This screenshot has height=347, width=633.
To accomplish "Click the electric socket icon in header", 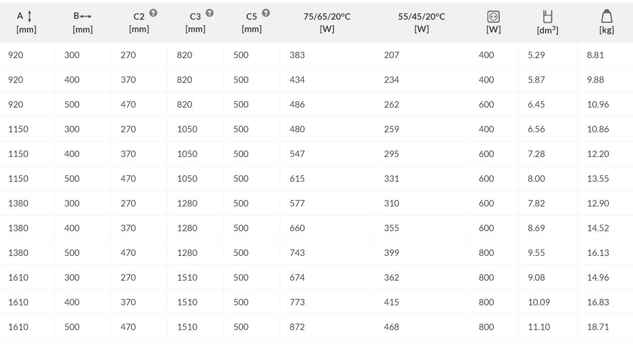I will pyautogui.click(x=493, y=17).
